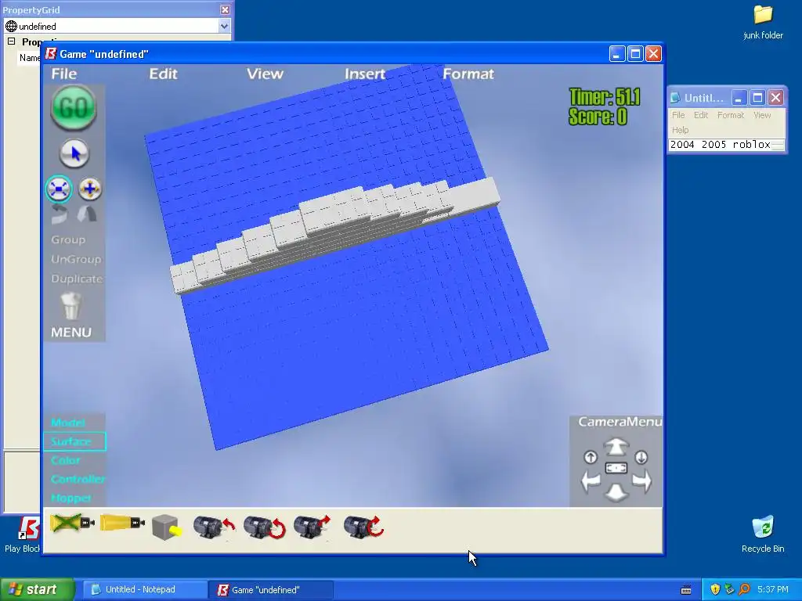Viewport: 802px width, 601px height.
Task: Click the CameraMenu label
Action: [x=620, y=422]
